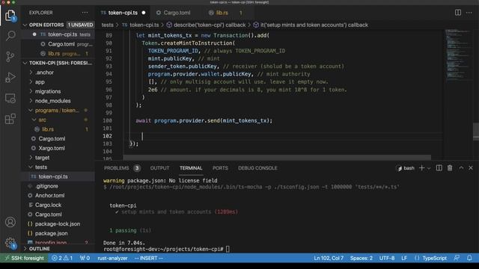This screenshot has height=269, width=479.
Task: Switch to the token-cpi.ts editor tab
Action: pos(123,13)
